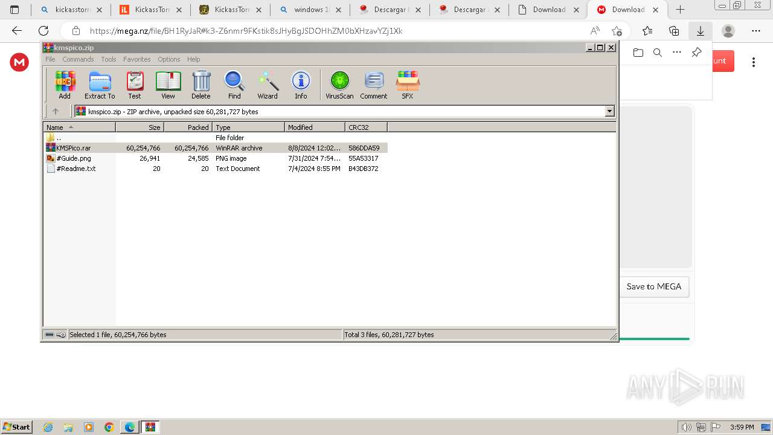Sort by Modified column header
The width and height of the screenshot is (773, 435).
315,127
